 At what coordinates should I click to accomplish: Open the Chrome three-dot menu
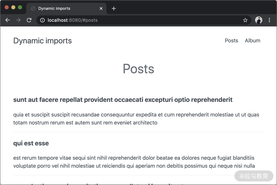(269, 20)
